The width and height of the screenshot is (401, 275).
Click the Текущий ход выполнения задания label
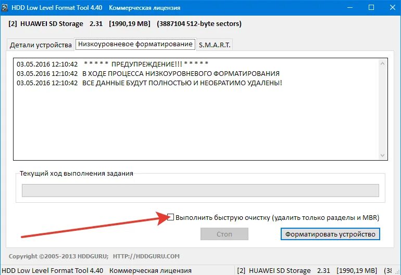[77, 174]
